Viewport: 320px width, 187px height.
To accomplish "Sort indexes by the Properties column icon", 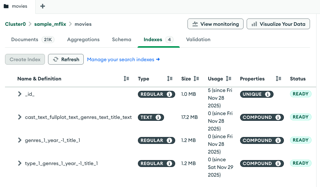I will pyautogui.click(x=279, y=79).
